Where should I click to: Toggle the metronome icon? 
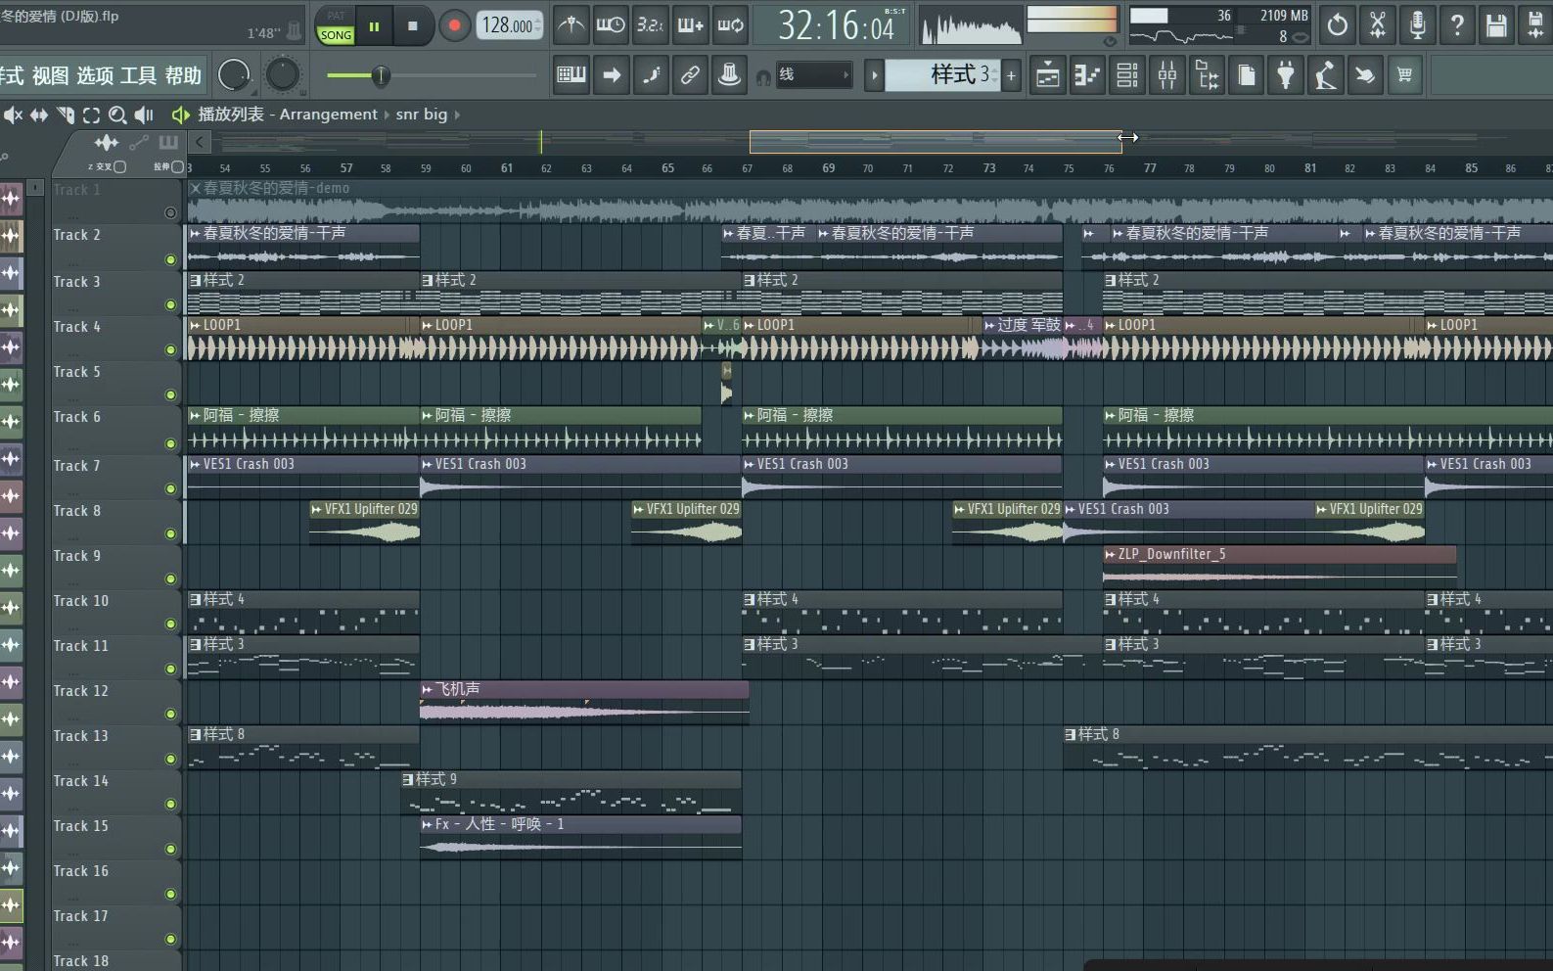571,25
